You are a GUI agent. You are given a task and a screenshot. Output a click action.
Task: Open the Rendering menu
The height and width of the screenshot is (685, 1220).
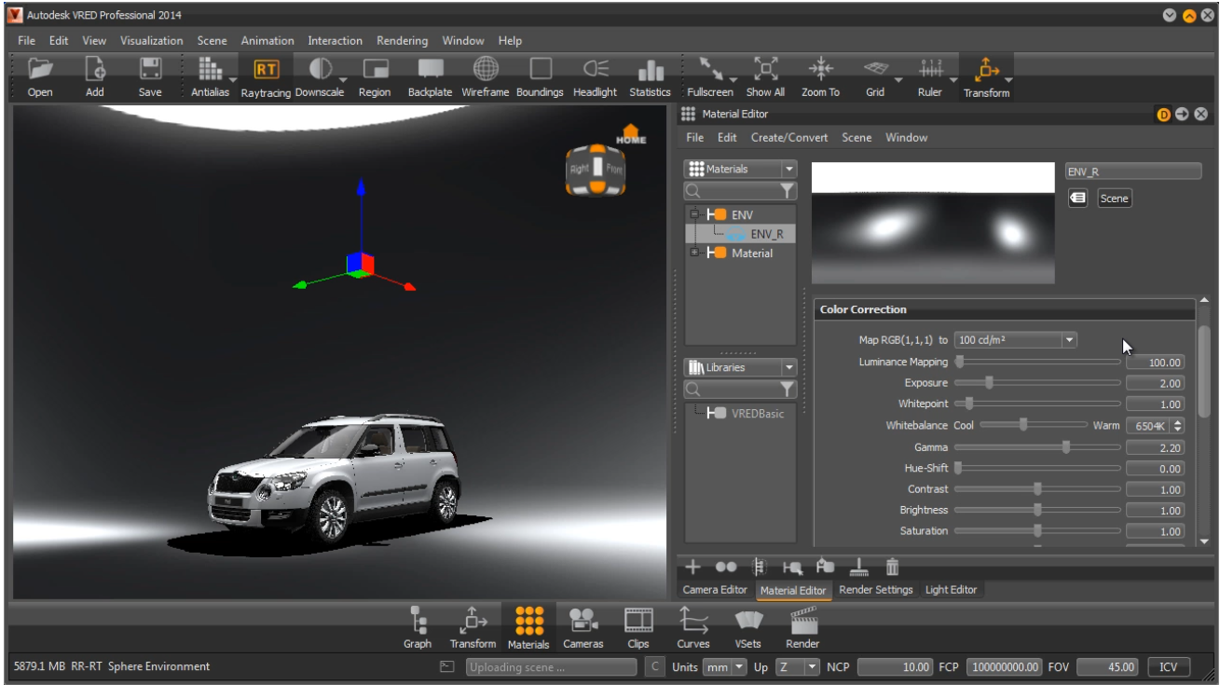403,41
